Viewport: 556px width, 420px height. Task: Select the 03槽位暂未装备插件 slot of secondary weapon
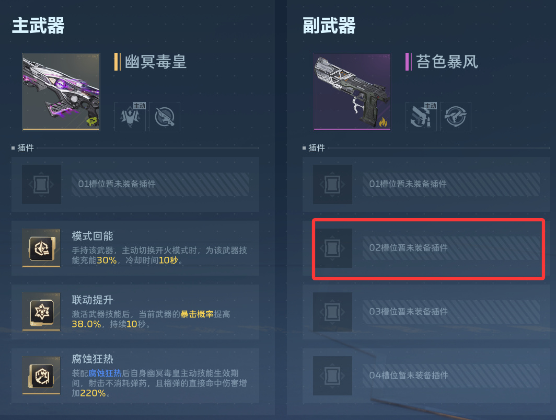pyautogui.click(x=426, y=312)
